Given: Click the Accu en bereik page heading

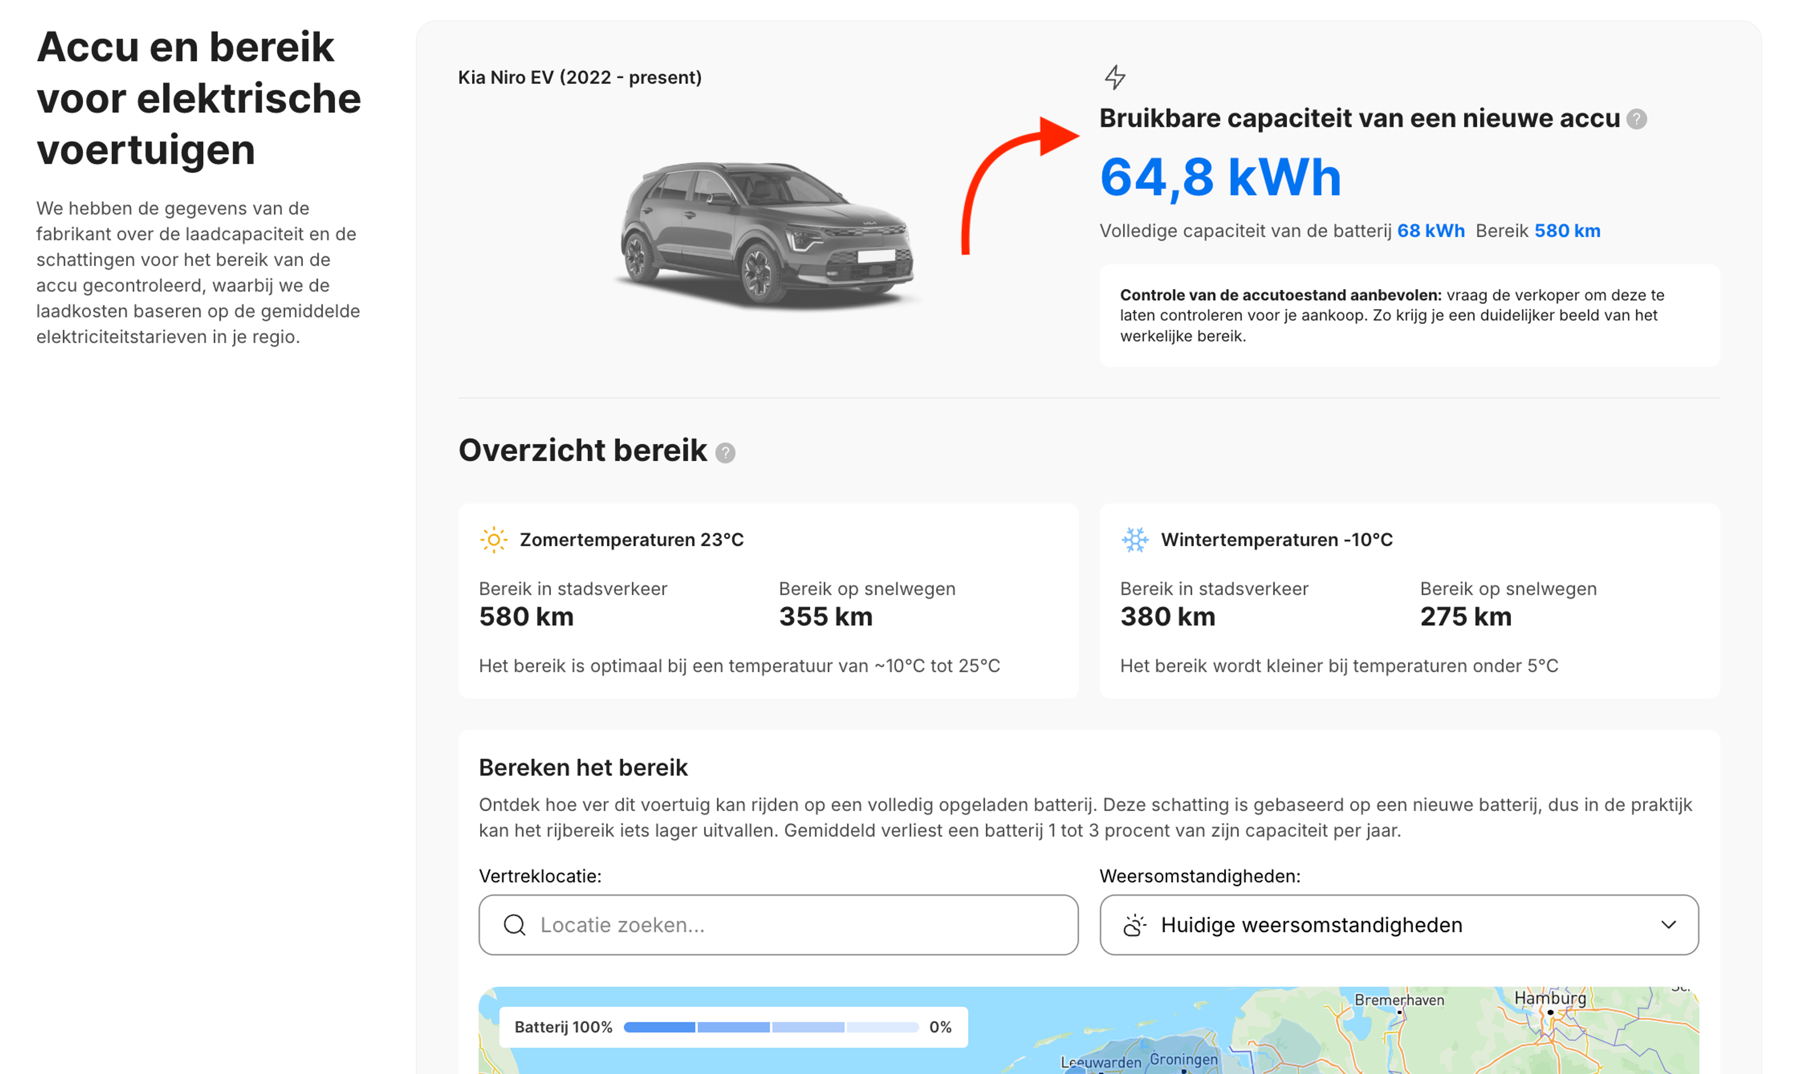Looking at the screenshot, I should (198, 99).
